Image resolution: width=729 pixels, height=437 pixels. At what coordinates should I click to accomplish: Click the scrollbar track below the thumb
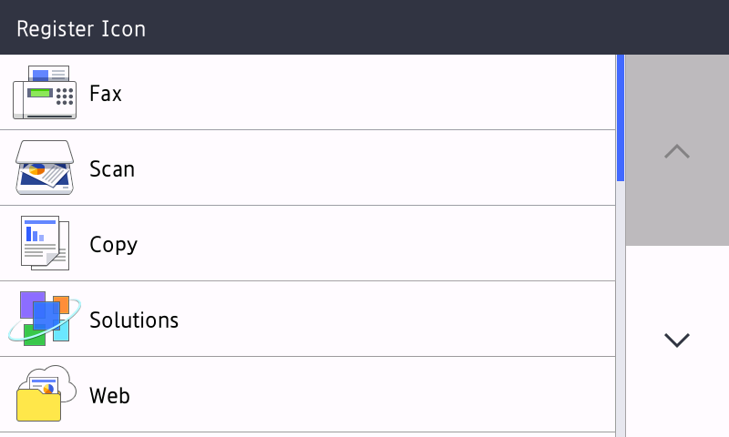621,310
